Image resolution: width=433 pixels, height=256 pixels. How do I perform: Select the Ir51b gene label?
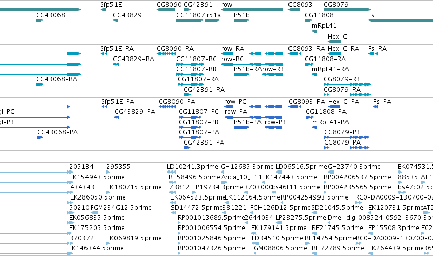(x=242, y=15)
